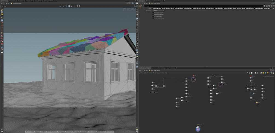Click the white square icon in network toolbar
Image resolution: width=275 pixels, height=133 pixels.
click(x=252, y=73)
